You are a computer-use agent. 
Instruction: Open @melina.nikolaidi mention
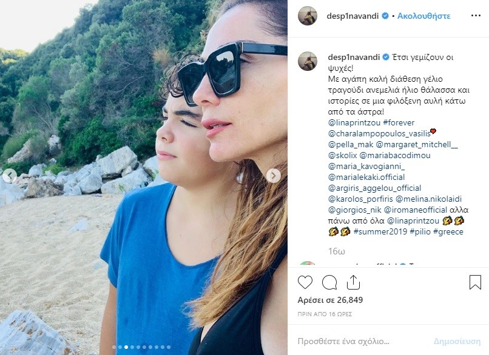pyautogui.click(x=431, y=199)
